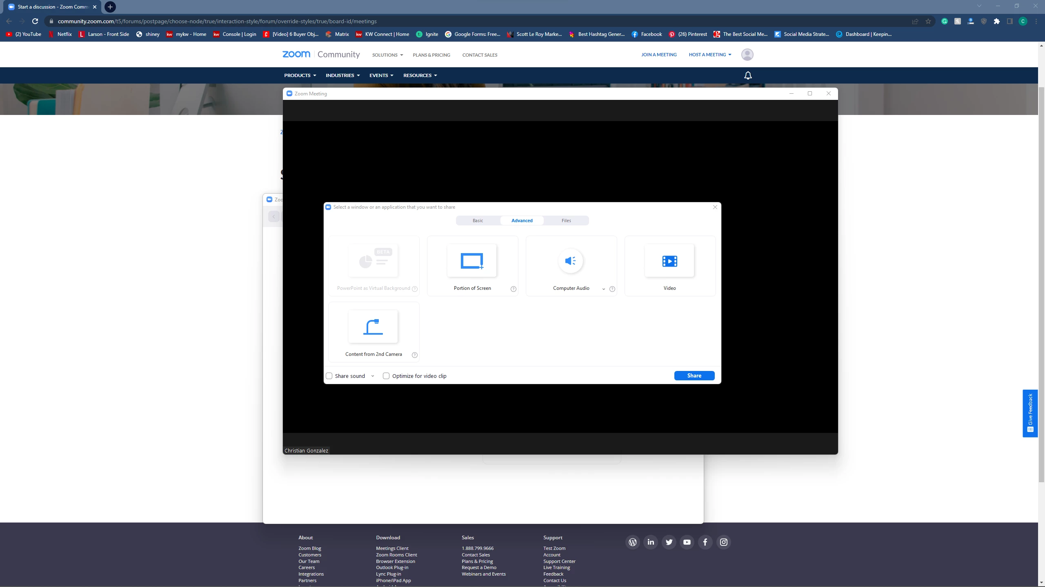The width and height of the screenshot is (1045, 587).
Task: Expand the Host a Meeting dropdown
Action: [710, 55]
